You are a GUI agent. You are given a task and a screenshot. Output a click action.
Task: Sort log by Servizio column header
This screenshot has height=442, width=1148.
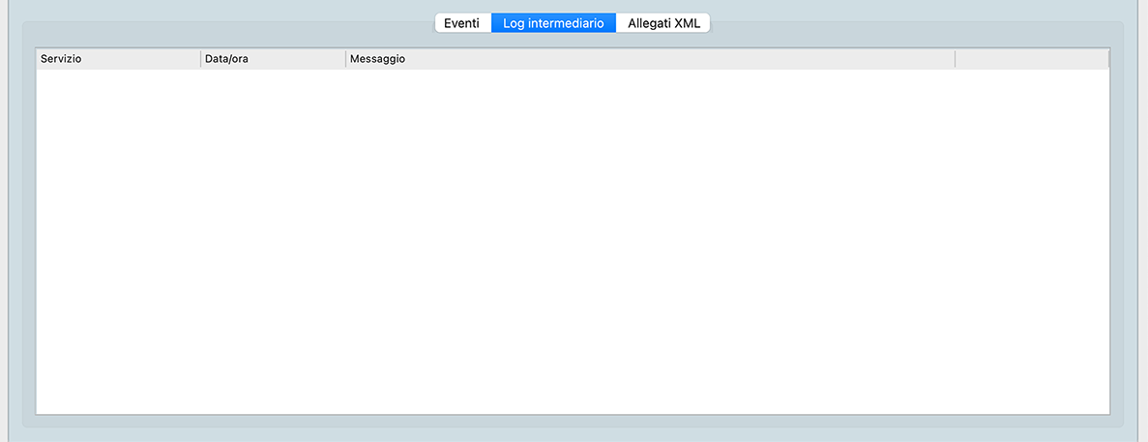[x=117, y=59]
